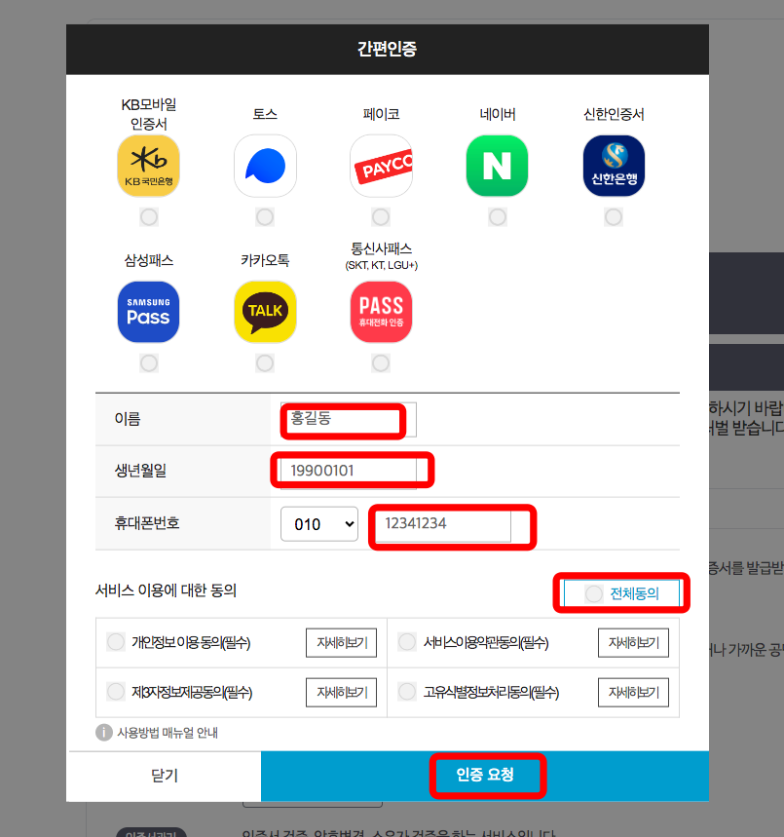Click the 페이코 label text
784x837 pixels.
pyautogui.click(x=381, y=114)
